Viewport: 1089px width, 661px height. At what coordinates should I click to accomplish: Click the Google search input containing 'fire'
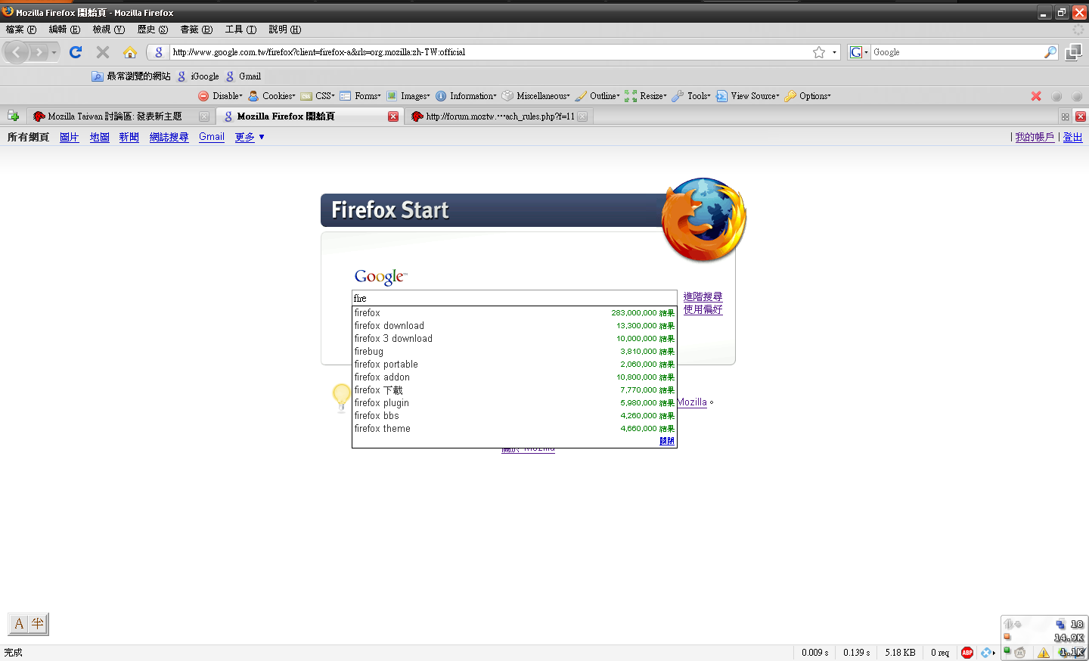(514, 298)
